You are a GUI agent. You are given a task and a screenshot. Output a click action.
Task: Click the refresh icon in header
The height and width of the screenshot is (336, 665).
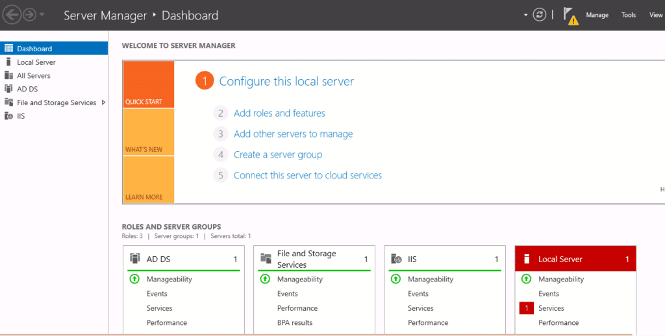(x=540, y=15)
